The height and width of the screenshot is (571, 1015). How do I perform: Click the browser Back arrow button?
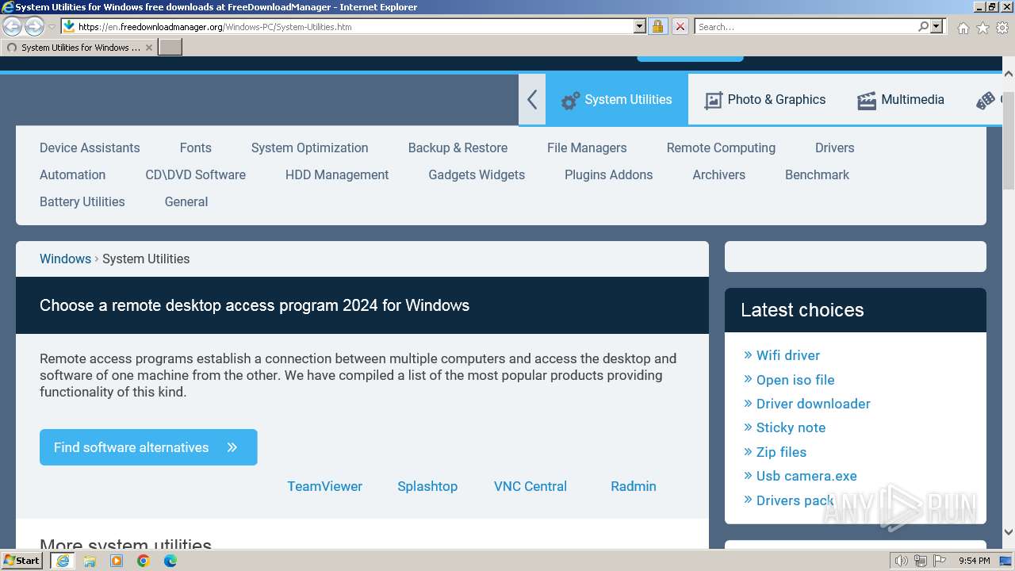(13, 26)
